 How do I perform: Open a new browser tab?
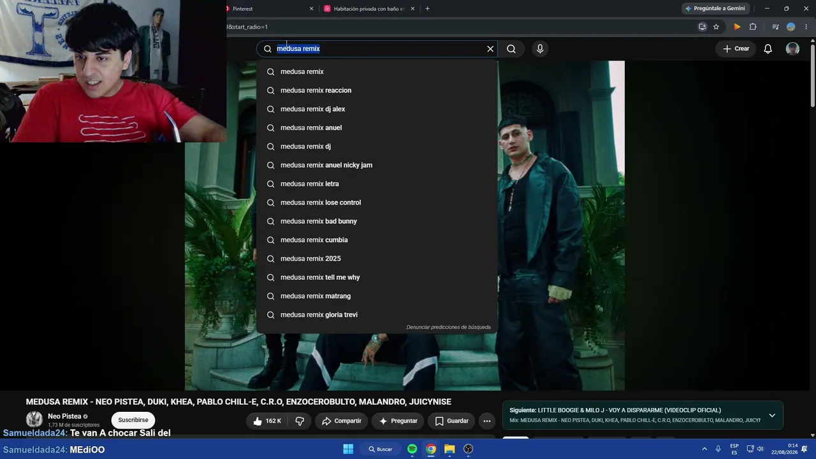coord(427,8)
